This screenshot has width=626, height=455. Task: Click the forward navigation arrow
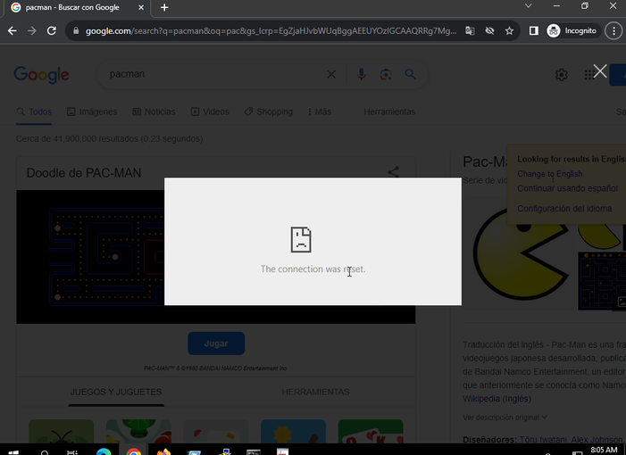click(32, 30)
